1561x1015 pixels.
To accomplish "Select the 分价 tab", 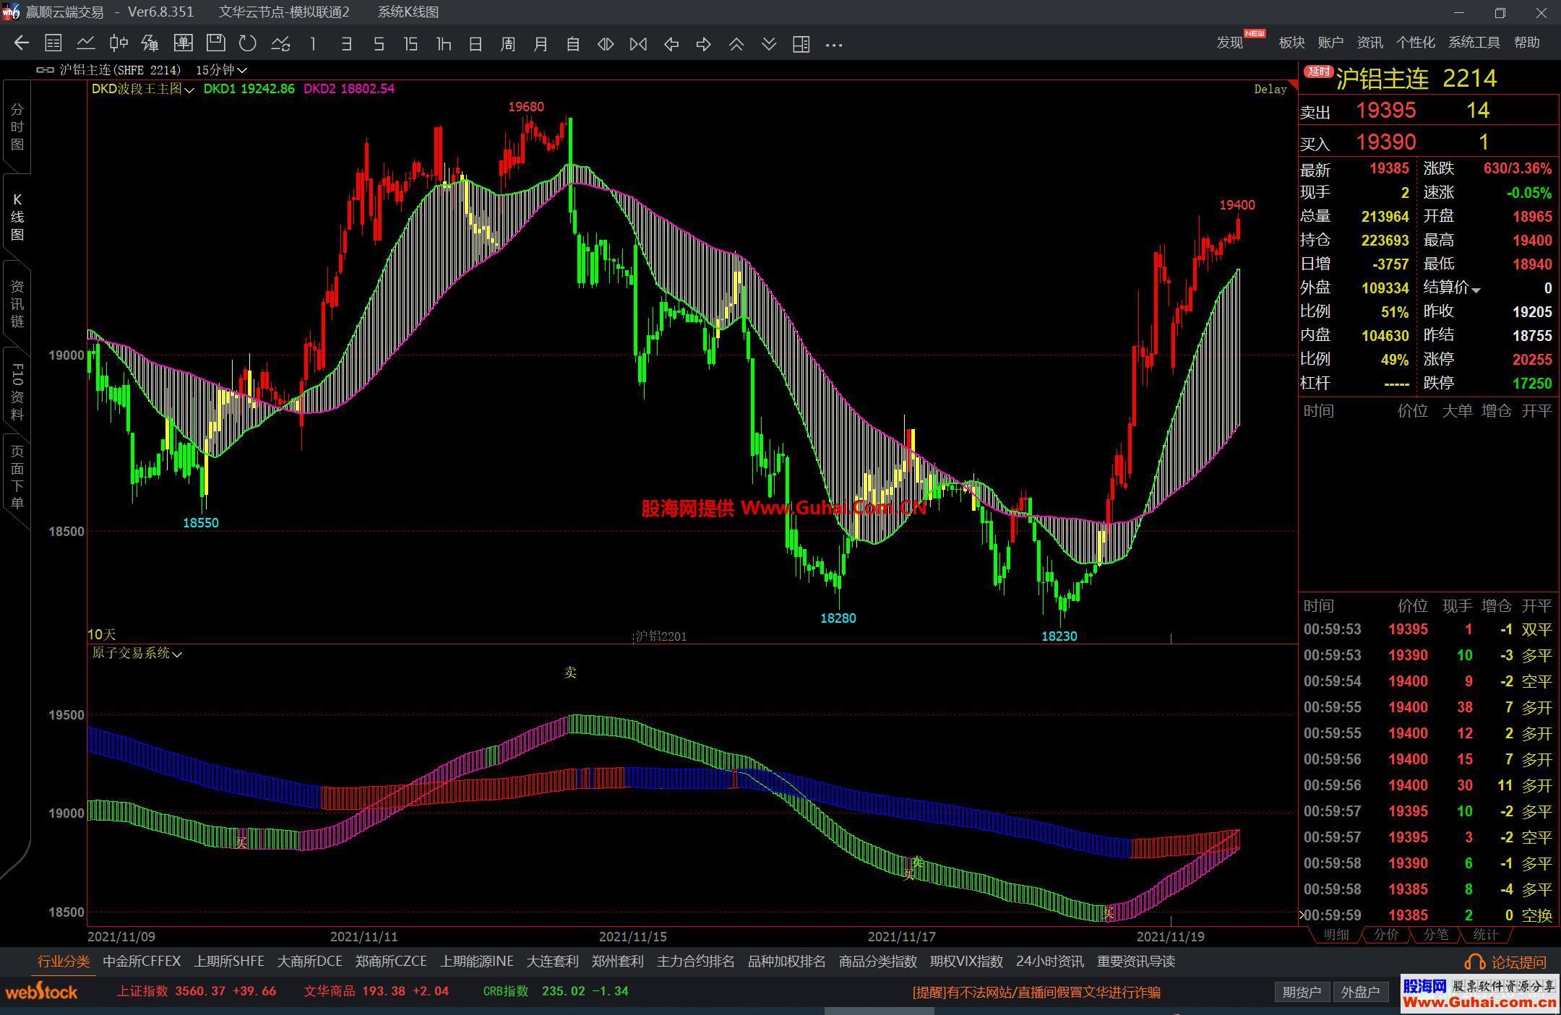I will (x=1385, y=935).
